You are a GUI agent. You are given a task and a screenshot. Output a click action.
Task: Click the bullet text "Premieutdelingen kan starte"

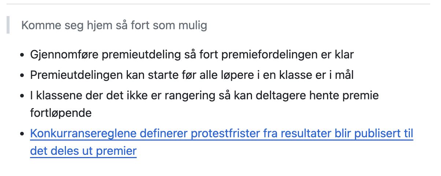tap(192, 75)
